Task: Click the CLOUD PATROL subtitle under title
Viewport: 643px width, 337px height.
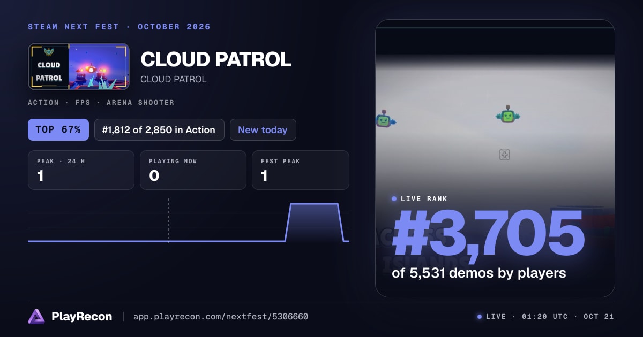Action: [173, 79]
